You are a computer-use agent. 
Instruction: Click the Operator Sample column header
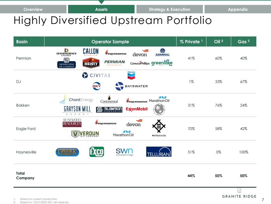pyautogui.click(x=110, y=42)
